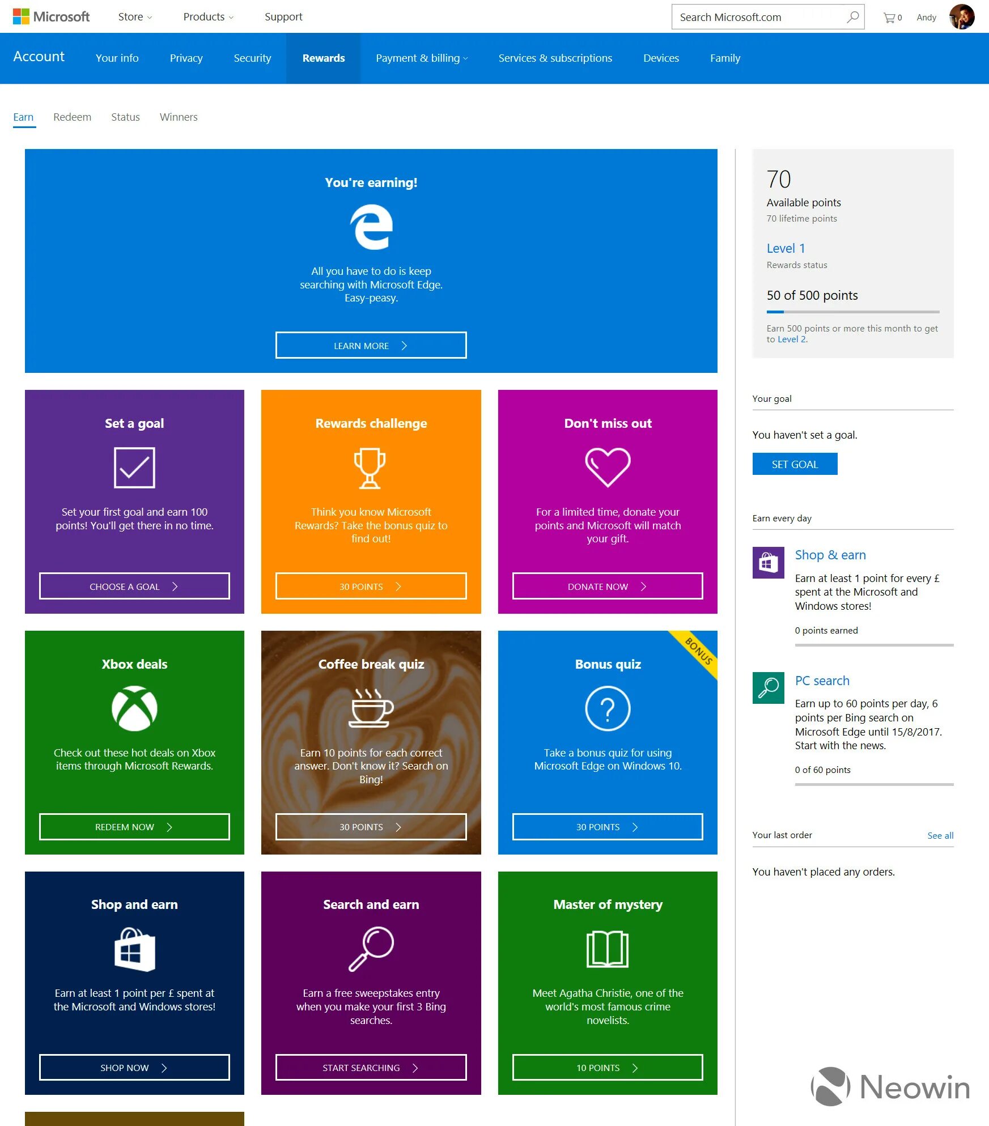Expand the Store dropdown menu
The image size is (989, 1126).
(x=135, y=17)
